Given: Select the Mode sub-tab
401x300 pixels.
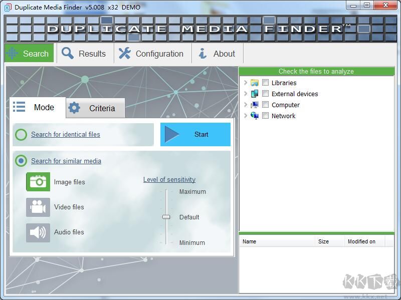Looking at the screenshot, I should tap(38, 107).
